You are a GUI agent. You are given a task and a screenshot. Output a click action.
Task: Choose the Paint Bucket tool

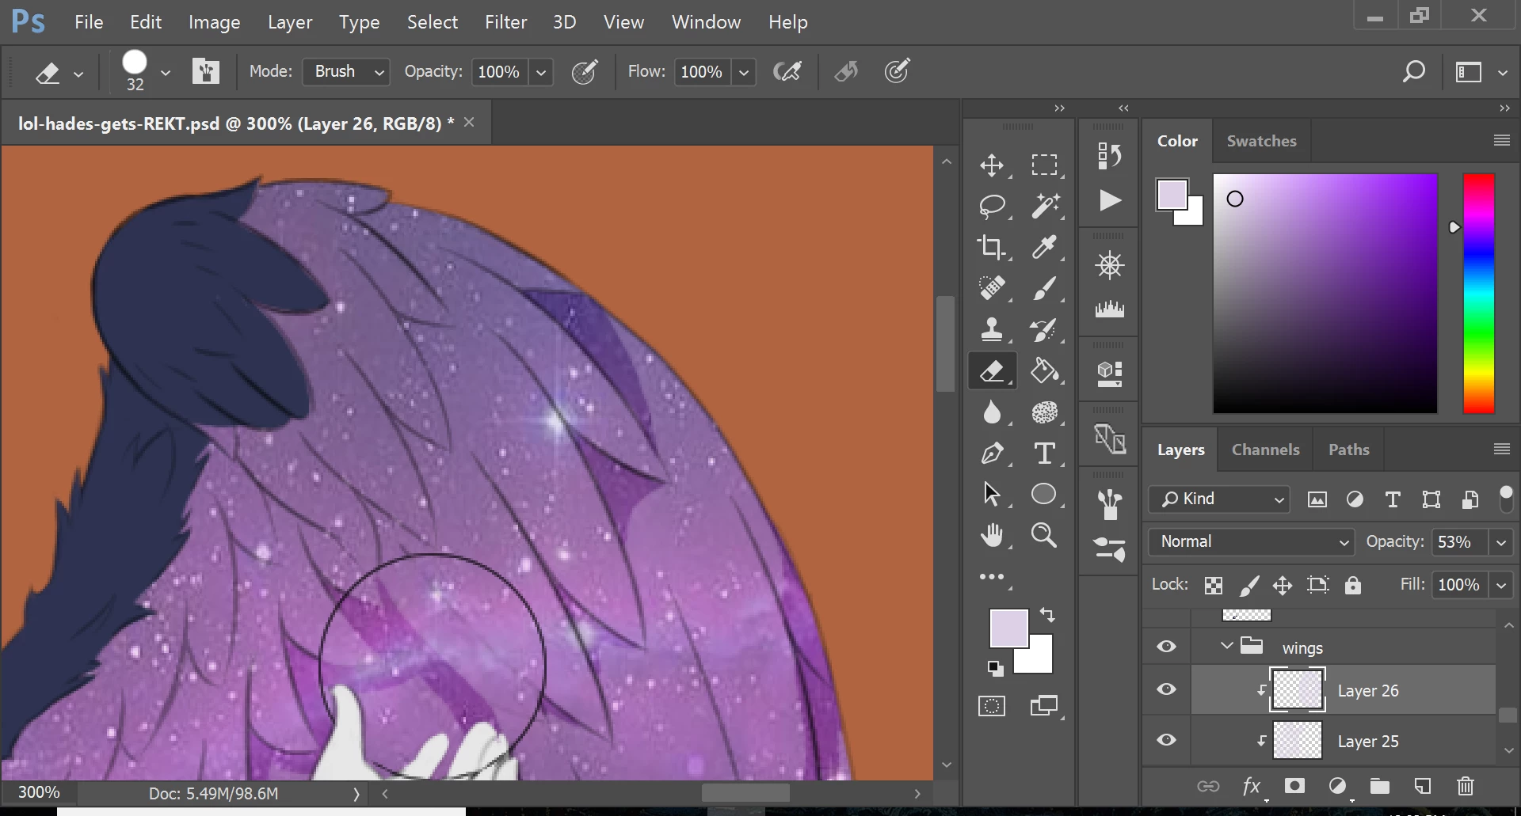coord(1044,370)
